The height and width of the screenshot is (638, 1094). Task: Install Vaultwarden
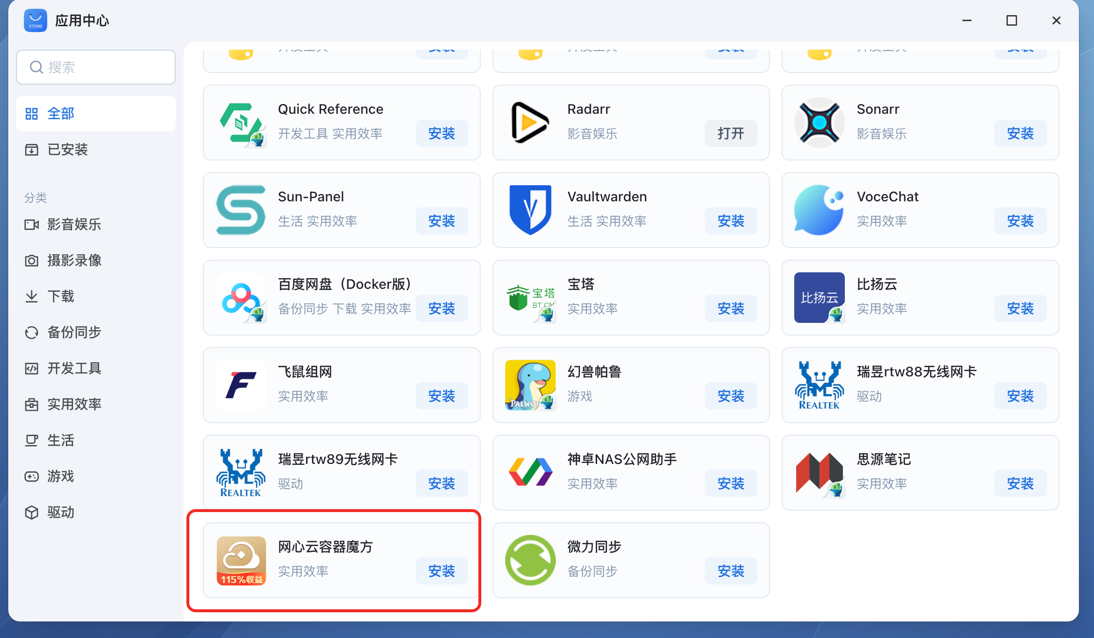click(x=730, y=221)
